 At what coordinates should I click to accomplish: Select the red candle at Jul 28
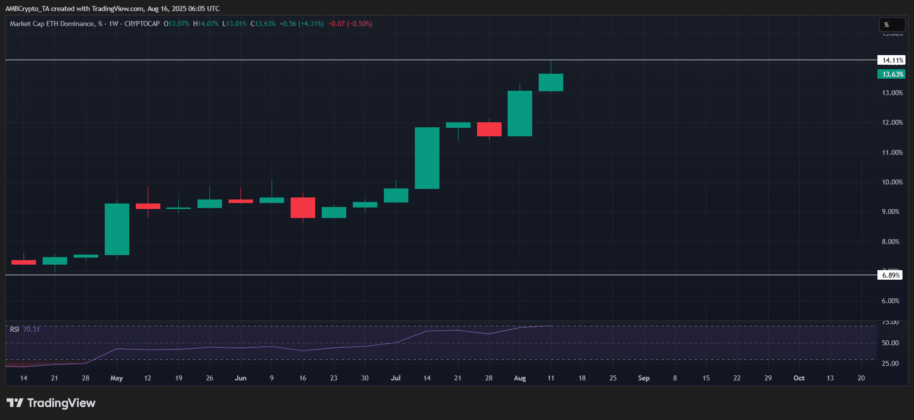[489, 129]
